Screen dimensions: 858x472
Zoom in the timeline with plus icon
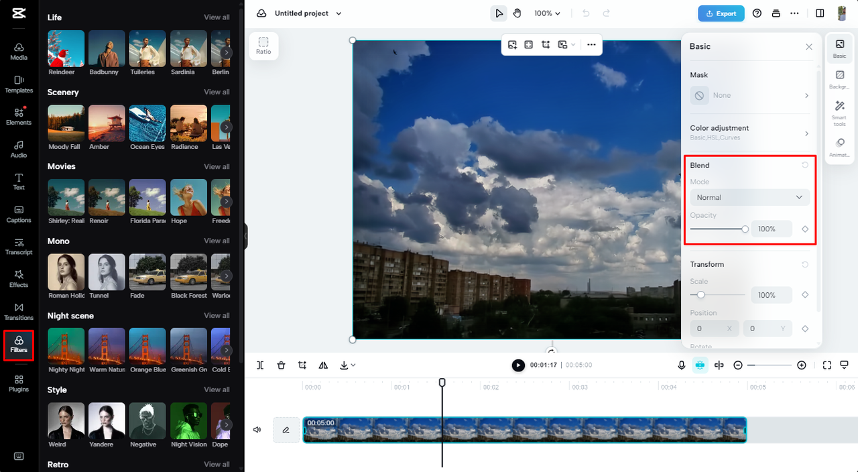(x=802, y=365)
